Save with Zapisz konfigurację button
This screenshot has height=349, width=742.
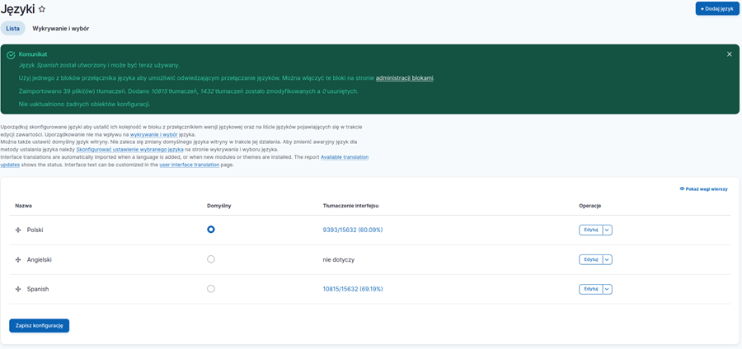(x=39, y=326)
